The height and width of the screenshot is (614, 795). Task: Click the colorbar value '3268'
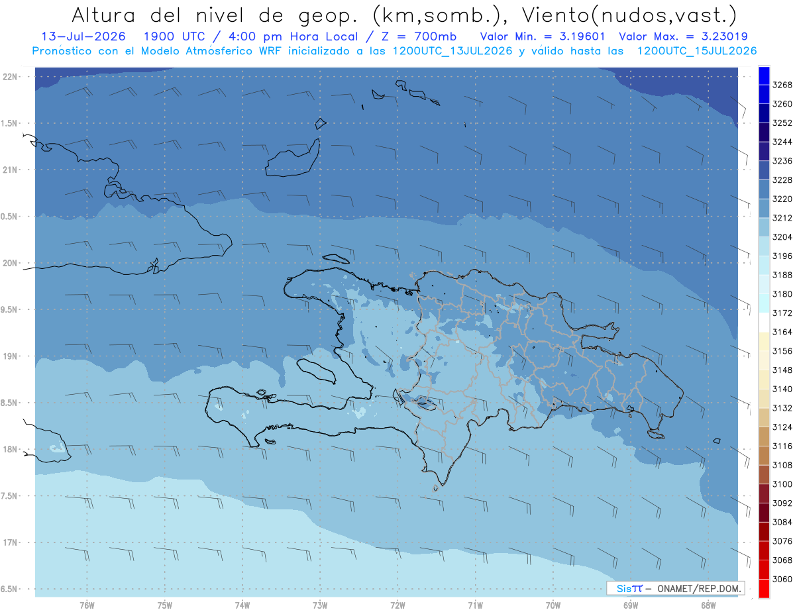click(x=782, y=85)
